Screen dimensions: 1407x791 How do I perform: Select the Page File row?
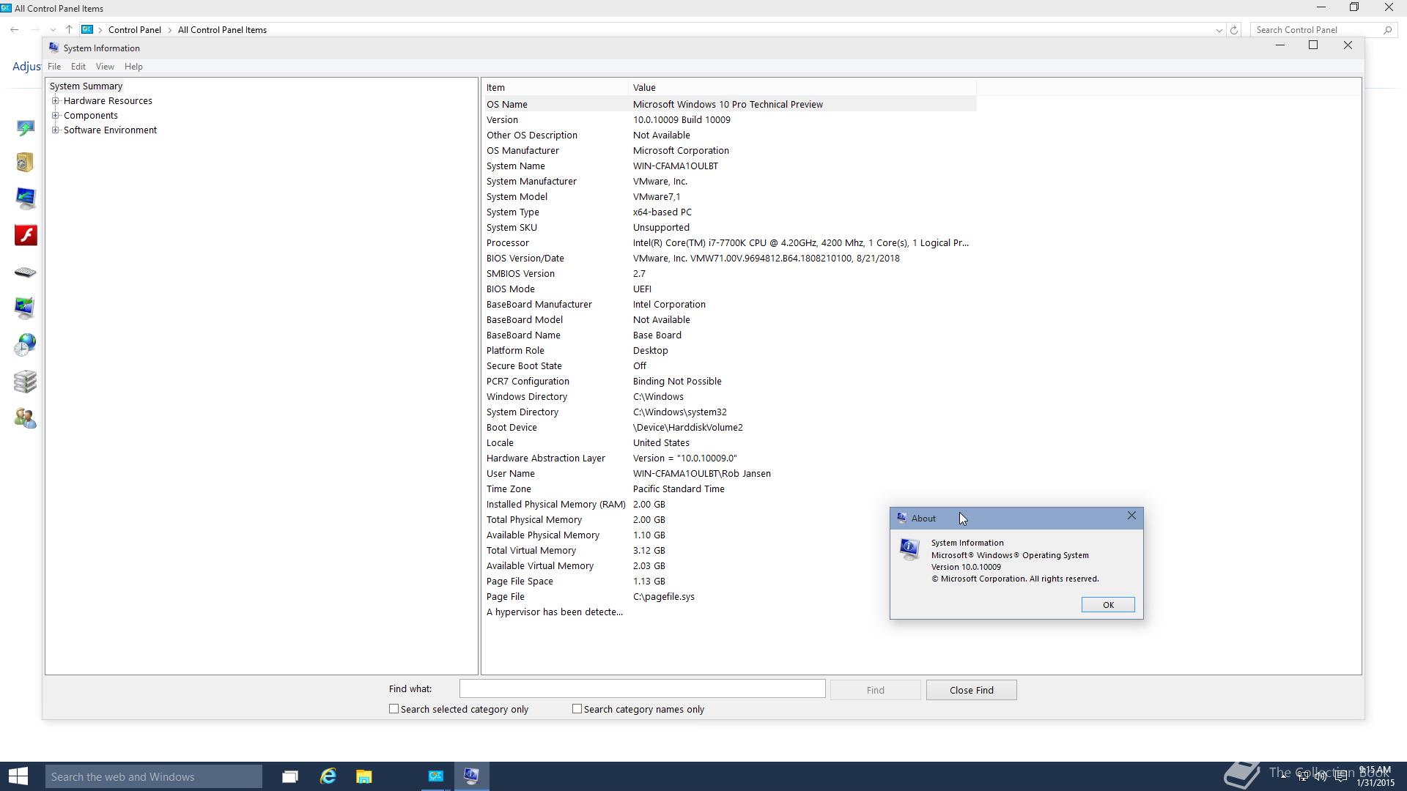pos(729,596)
